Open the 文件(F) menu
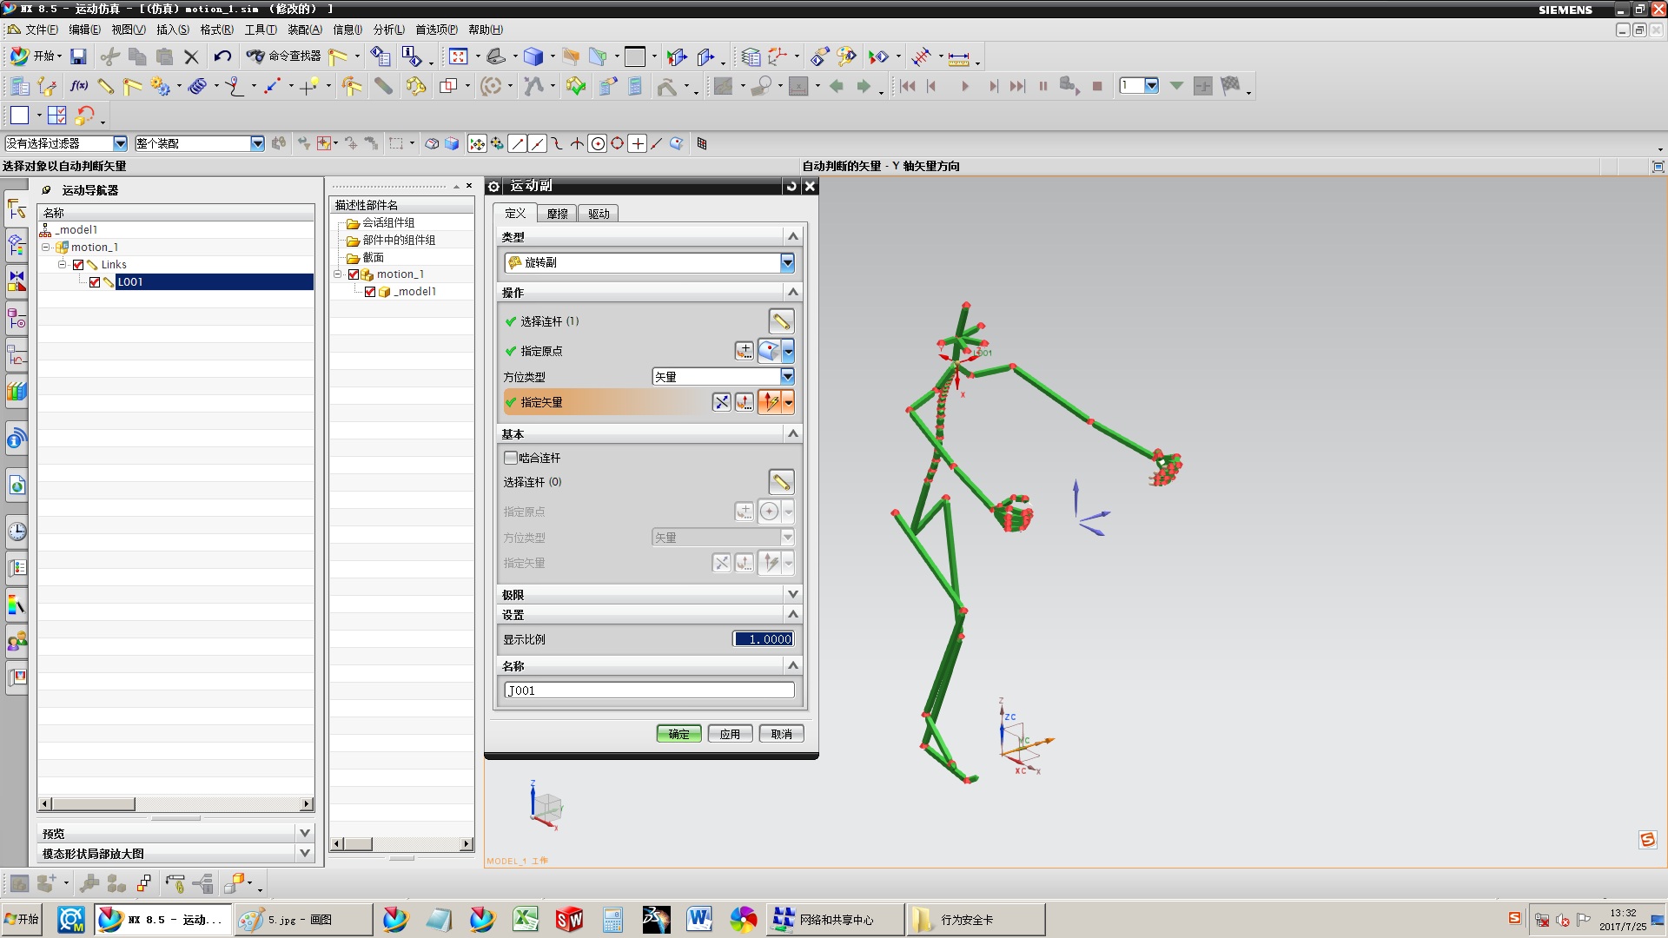1668x938 pixels. pyautogui.click(x=41, y=30)
